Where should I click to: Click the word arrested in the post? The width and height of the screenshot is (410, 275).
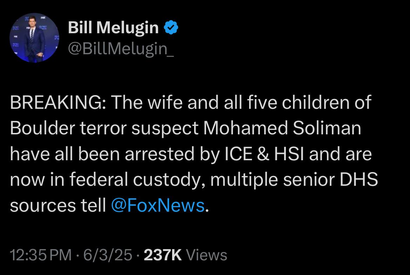[x=159, y=154]
